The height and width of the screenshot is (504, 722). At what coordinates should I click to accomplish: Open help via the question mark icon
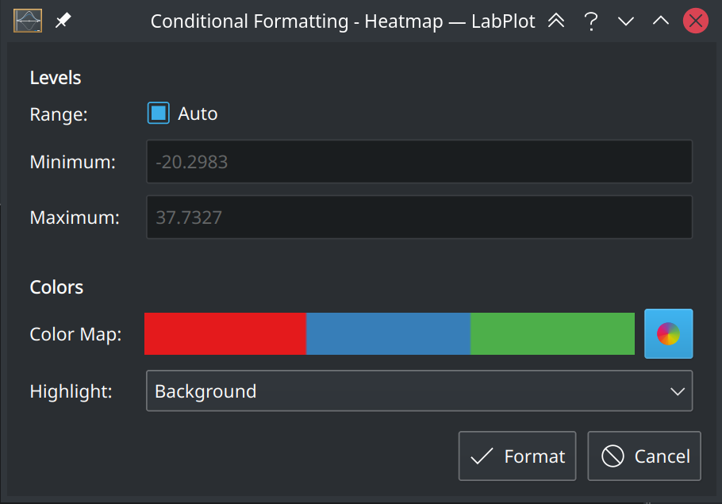[x=590, y=21]
